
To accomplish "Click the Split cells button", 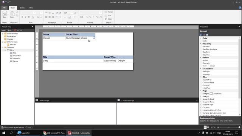I will (x=108, y=15).
